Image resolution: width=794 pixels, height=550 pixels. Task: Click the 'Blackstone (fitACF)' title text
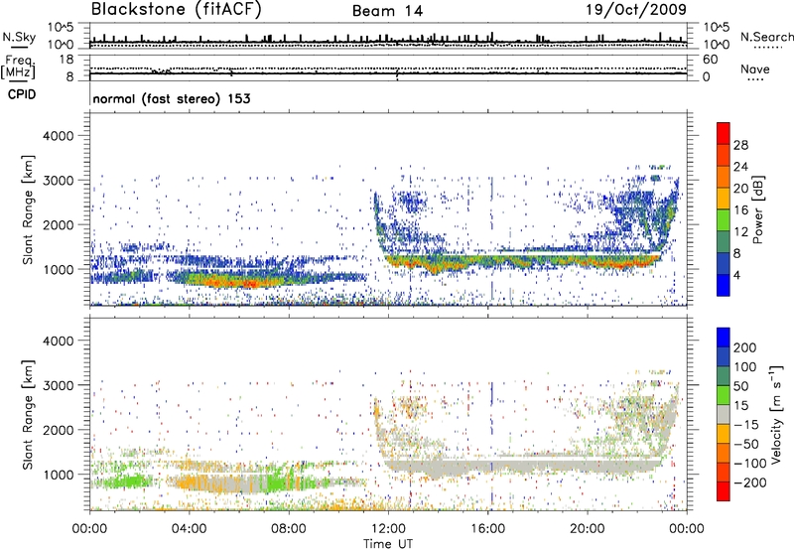click(176, 9)
